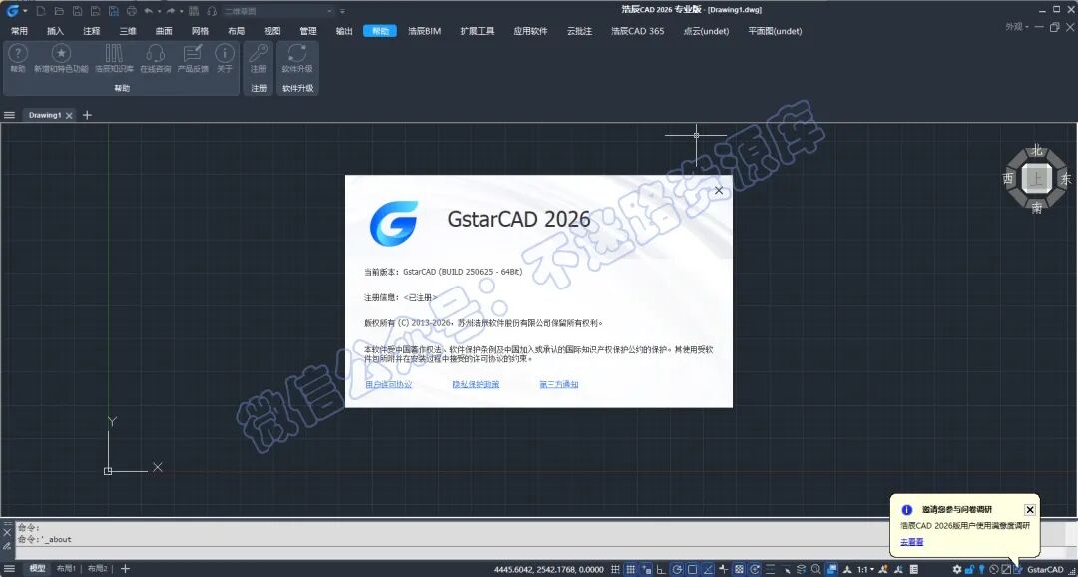Open the 浩辰知识库 knowledge base icon
Image resolution: width=1078 pixels, height=577 pixels.
point(114,54)
